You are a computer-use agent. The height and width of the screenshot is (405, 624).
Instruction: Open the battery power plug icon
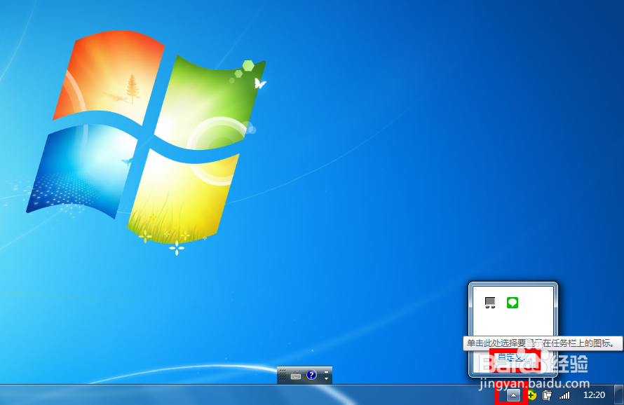point(547,395)
